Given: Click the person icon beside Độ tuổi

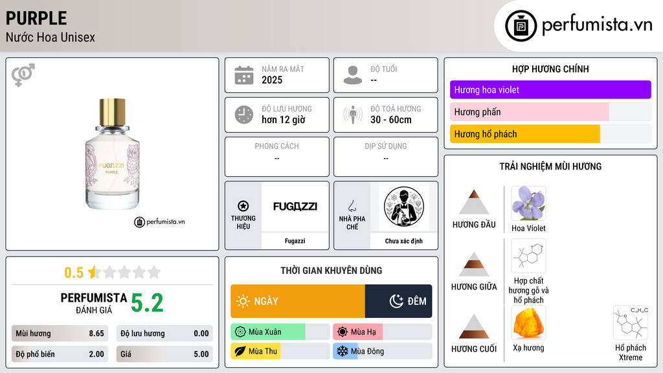Looking at the screenshot, I should click(353, 75).
